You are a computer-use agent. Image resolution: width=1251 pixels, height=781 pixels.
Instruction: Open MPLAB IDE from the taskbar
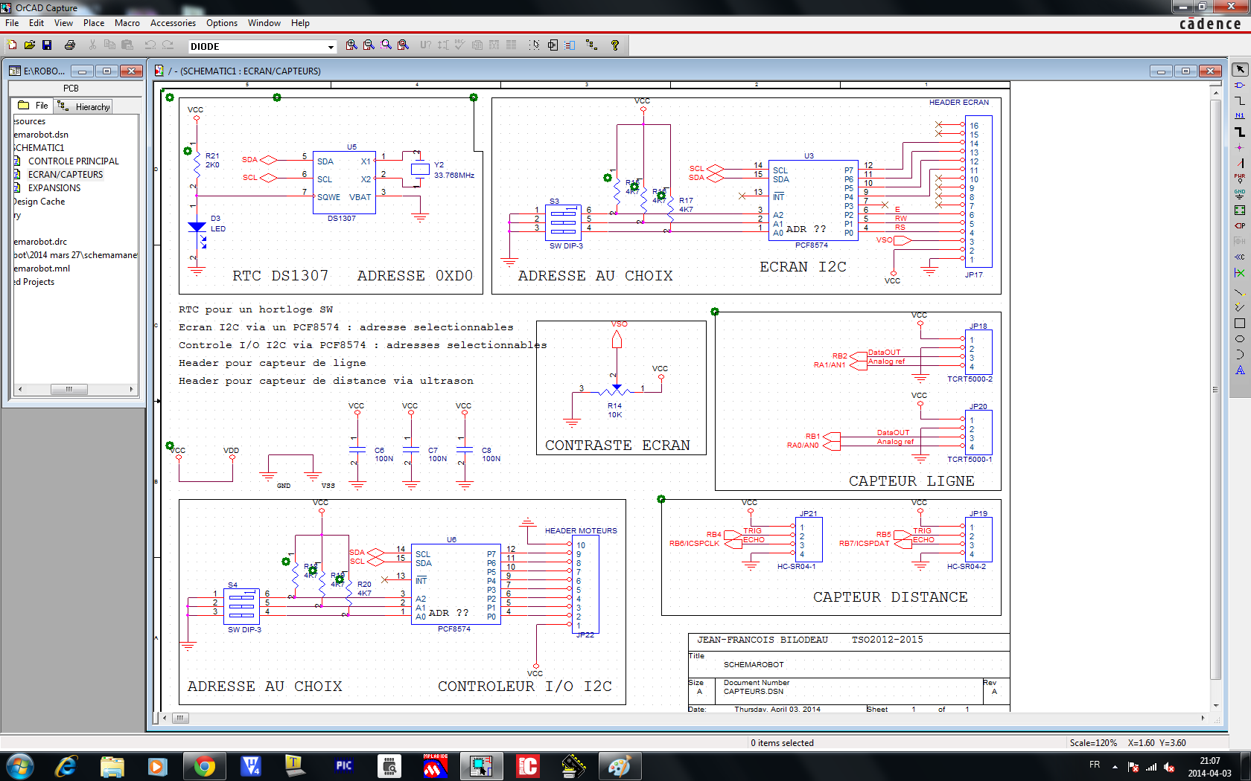click(x=435, y=766)
